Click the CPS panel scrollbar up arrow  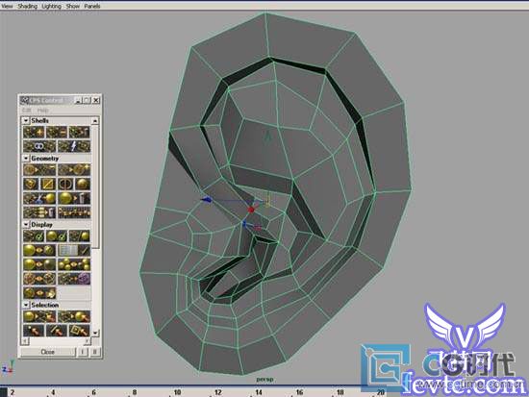[95, 120]
